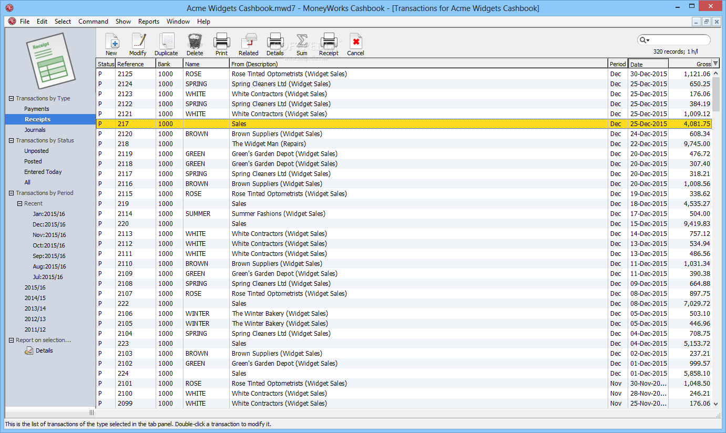Sort by the Status column header
The height and width of the screenshot is (433, 726).
pos(106,64)
